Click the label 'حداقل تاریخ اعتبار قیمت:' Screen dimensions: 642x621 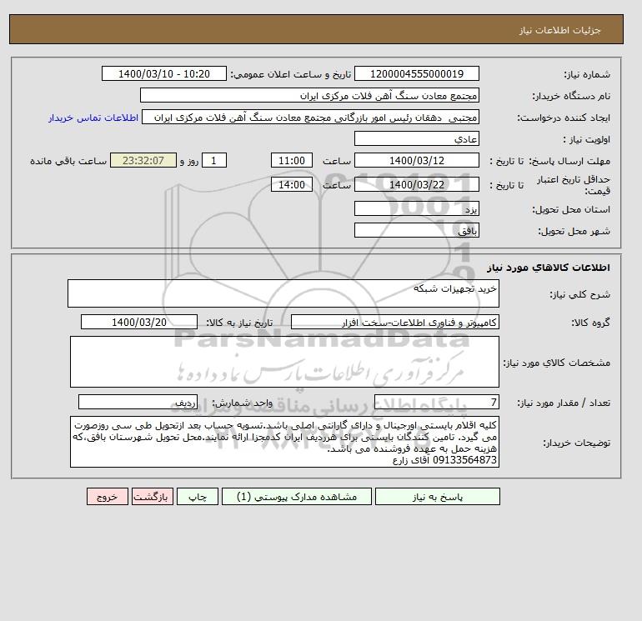pyautogui.click(x=574, y=185)
